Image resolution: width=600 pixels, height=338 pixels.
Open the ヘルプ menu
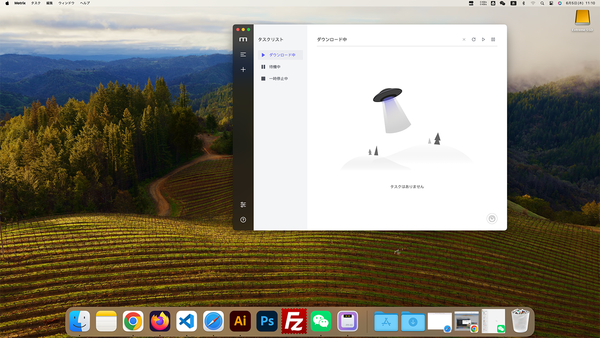point(84,3)
